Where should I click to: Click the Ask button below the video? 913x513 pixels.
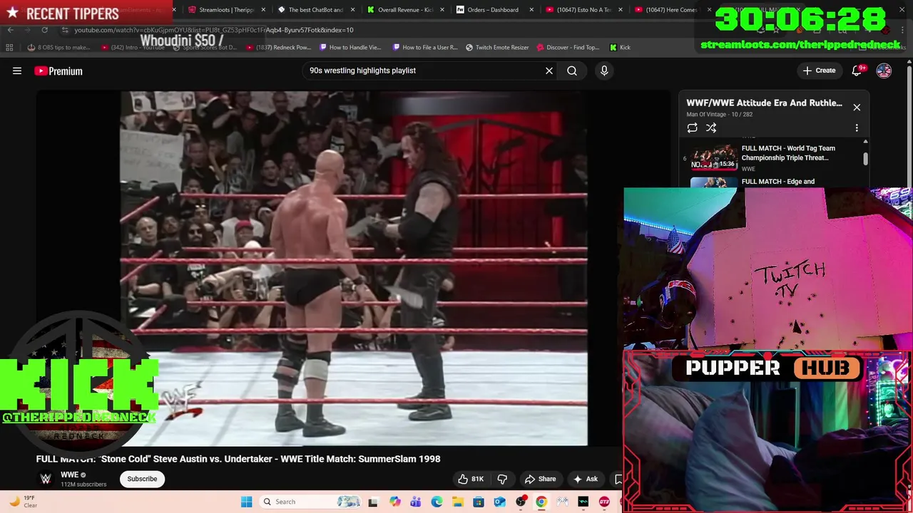[x=586, y=479]
